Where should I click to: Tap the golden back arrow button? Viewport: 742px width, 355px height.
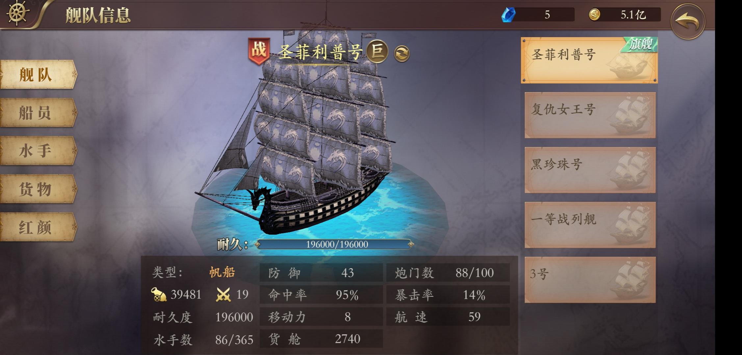point(688,22)
